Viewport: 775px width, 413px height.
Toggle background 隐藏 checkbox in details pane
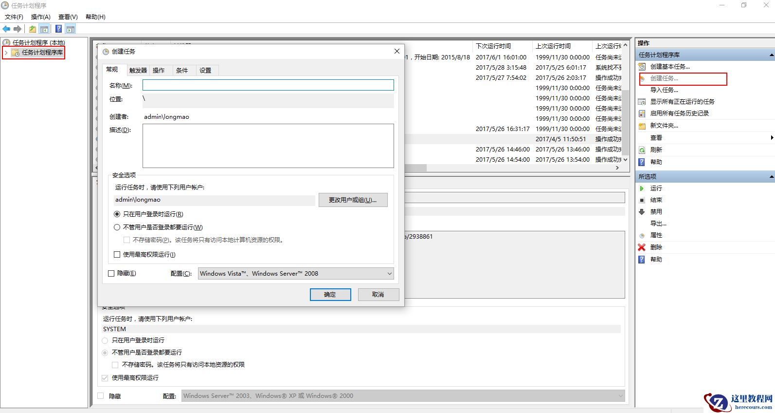click(101, 396)
